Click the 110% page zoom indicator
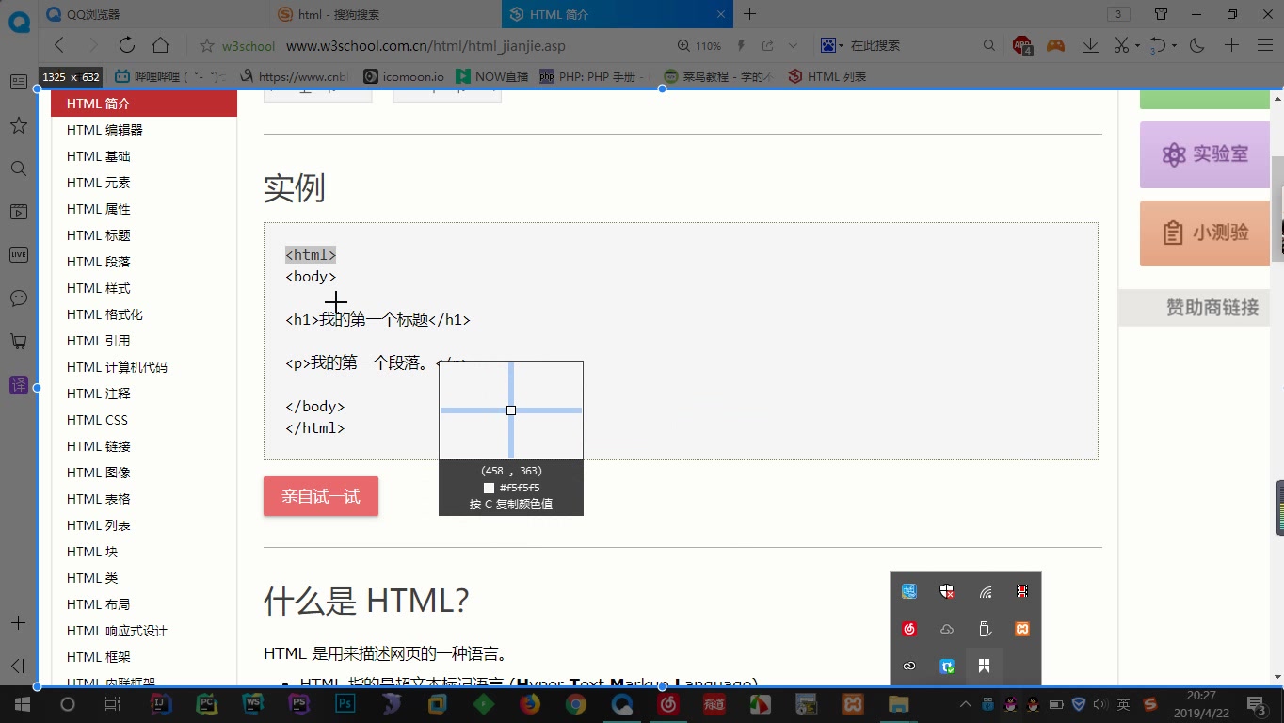The height and width of the screenshot is (723, 1284). click(x=699, y=45)
